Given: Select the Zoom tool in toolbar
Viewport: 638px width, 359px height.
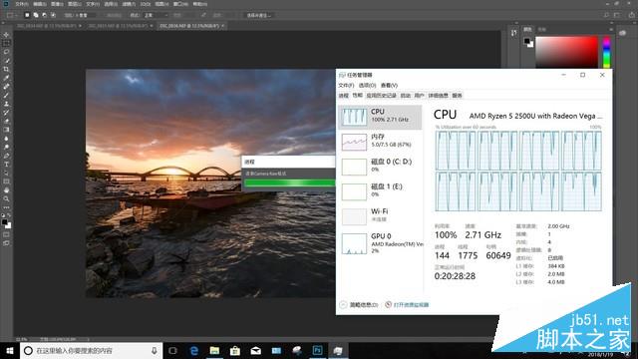Looking at the screenshot, I should click(x=6, y=198).
